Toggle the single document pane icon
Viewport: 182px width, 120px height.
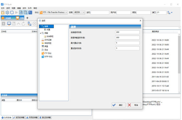pos(21,12)
